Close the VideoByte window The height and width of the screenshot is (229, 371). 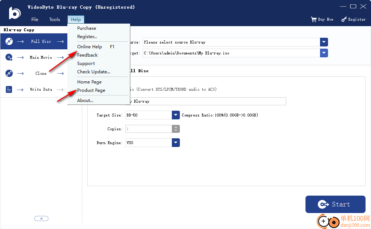[363, 7]
